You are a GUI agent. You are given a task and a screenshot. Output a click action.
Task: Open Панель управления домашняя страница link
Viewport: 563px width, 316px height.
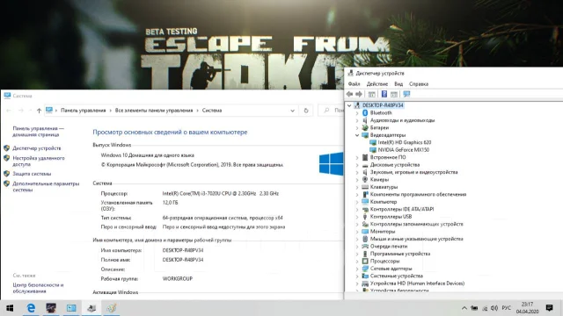pos(38,132)
